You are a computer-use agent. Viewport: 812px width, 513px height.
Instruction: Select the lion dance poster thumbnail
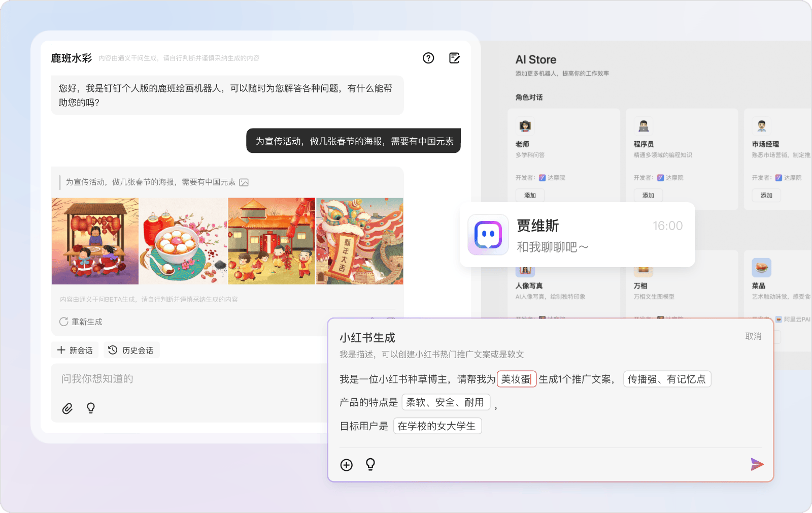tap(360, 241)
